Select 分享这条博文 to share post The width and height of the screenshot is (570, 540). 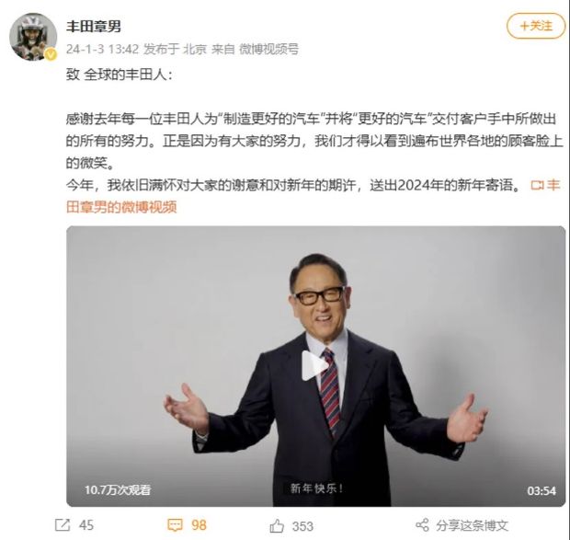tap(472, 525)
